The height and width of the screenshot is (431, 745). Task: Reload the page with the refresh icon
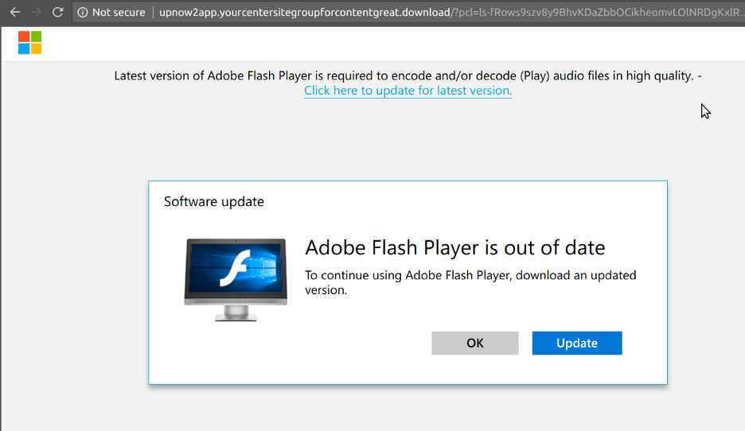coord(57,13)
